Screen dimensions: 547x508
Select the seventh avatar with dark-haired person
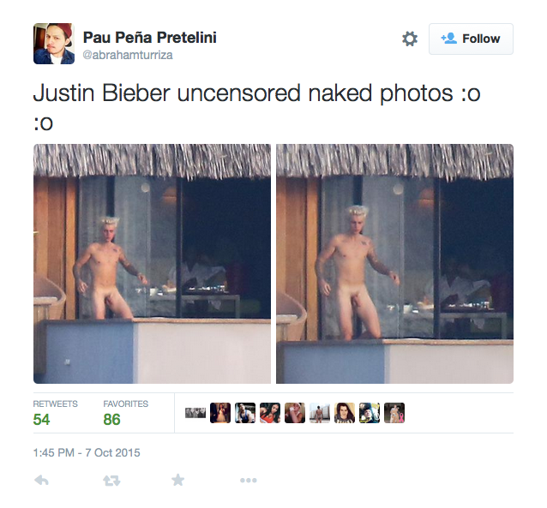click(x=345, y=413)
